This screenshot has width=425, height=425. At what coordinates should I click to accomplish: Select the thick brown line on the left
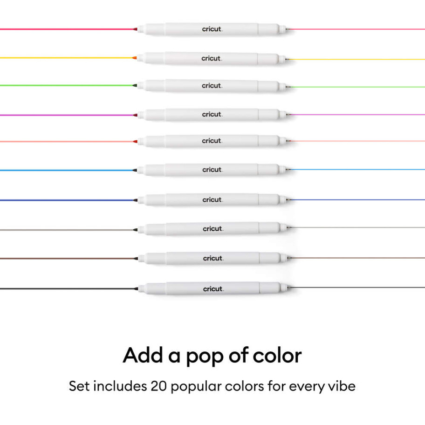(x=65, y=258)
